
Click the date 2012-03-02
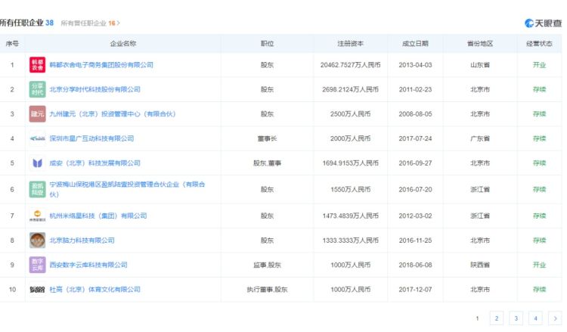pyautogui.click(x=415, y=216)
